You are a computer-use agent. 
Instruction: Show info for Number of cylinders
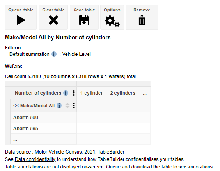coord(66,93)
